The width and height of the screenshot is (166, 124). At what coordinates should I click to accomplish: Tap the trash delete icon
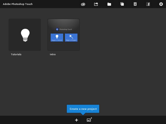tap(135, 4)
